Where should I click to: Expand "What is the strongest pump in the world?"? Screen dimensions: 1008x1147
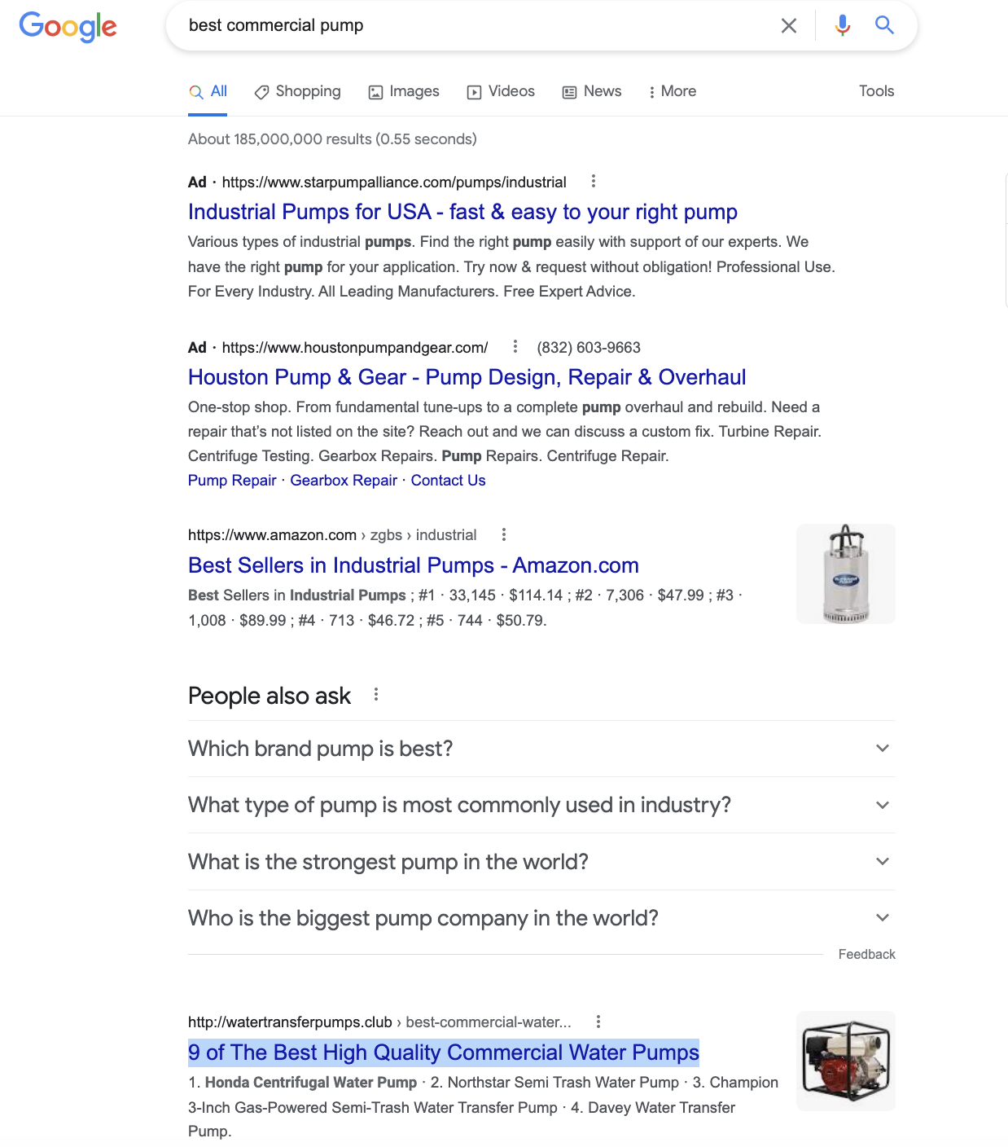click(541, 861)
